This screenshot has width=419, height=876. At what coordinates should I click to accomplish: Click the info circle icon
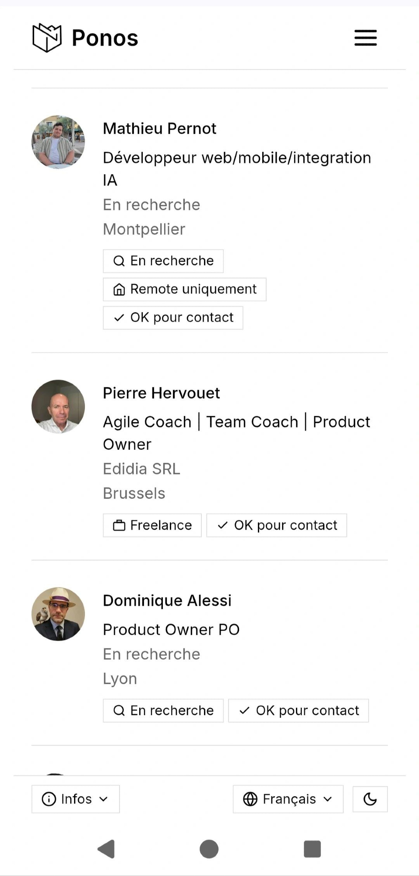pos(49,799)
